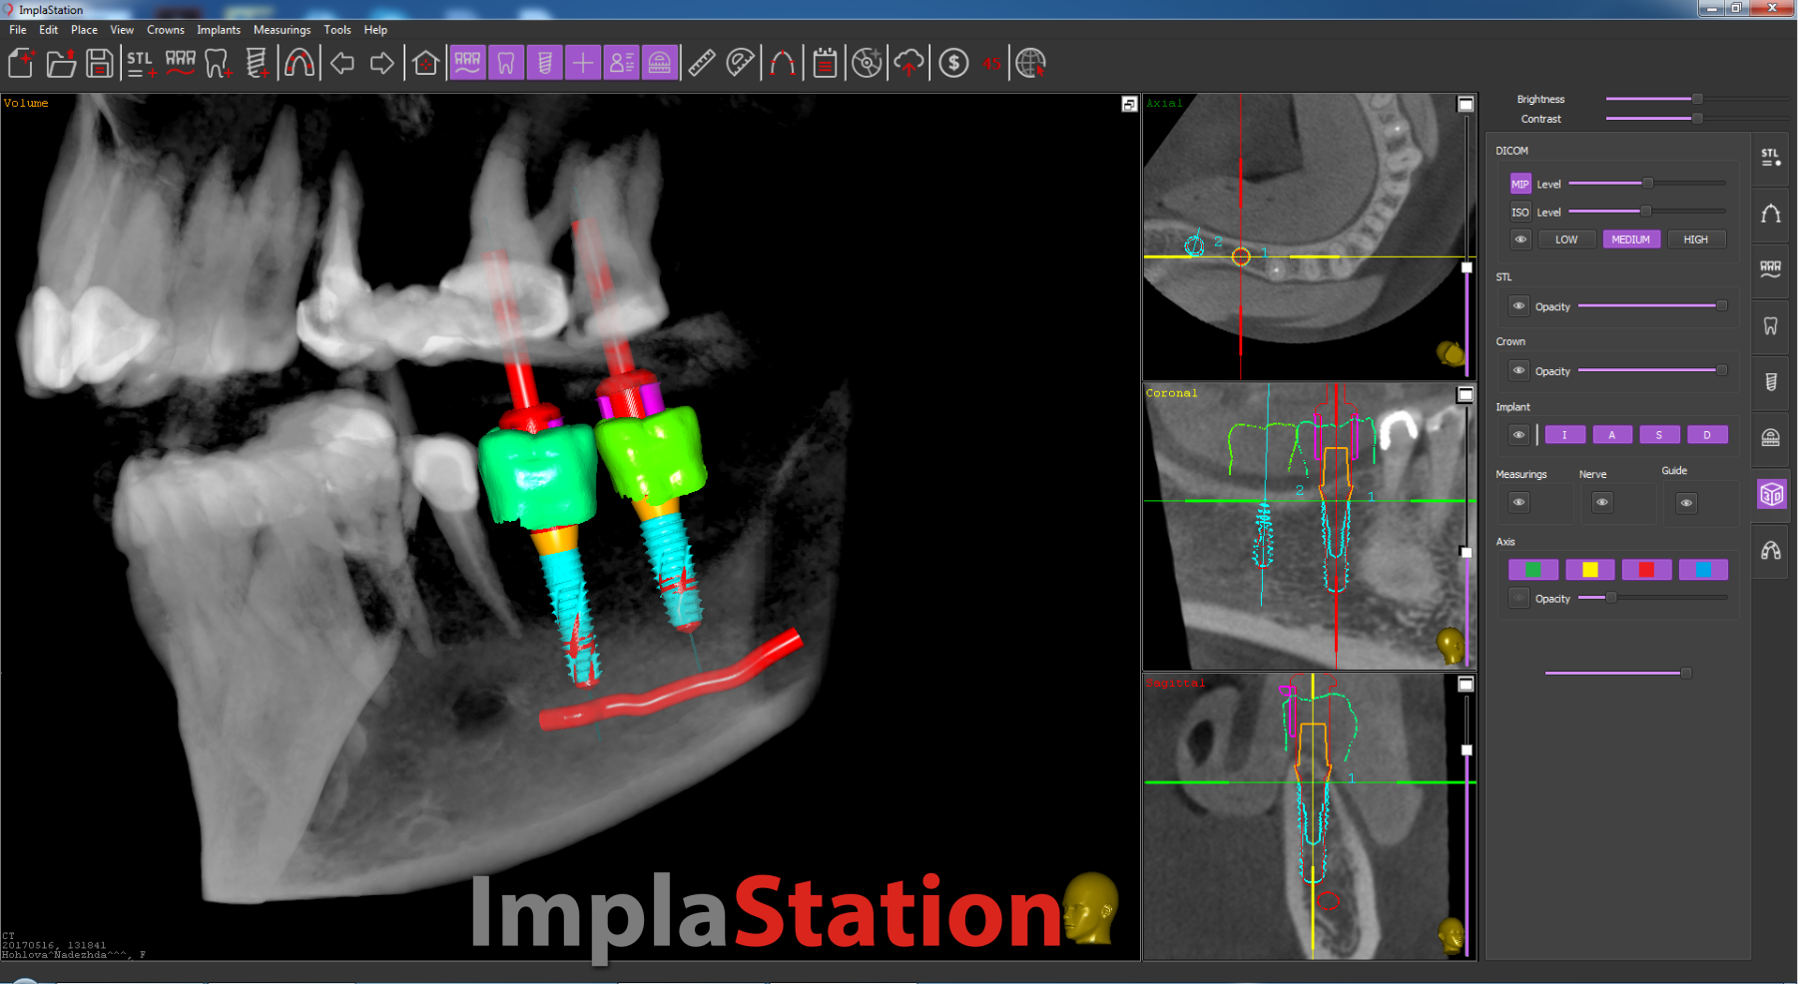Toggle DICOM visibility eye icon

pos(1519,240)
